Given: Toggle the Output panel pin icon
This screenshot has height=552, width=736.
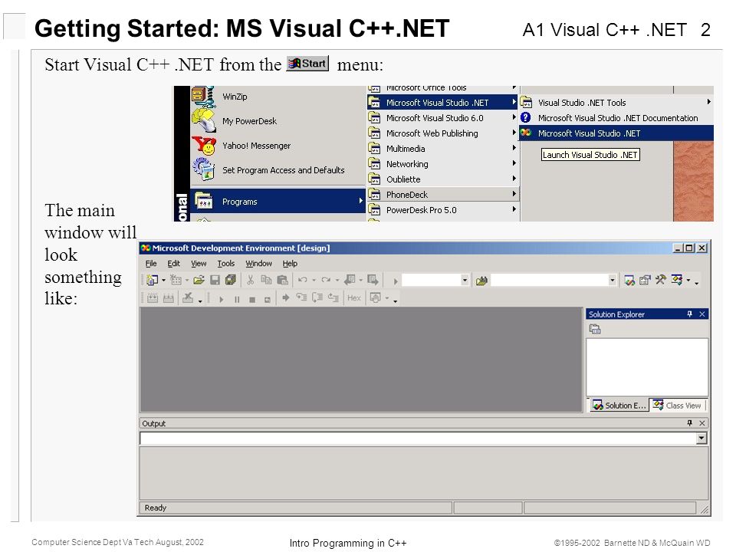Looking at the screenshot, I should [x=689, y=423].
